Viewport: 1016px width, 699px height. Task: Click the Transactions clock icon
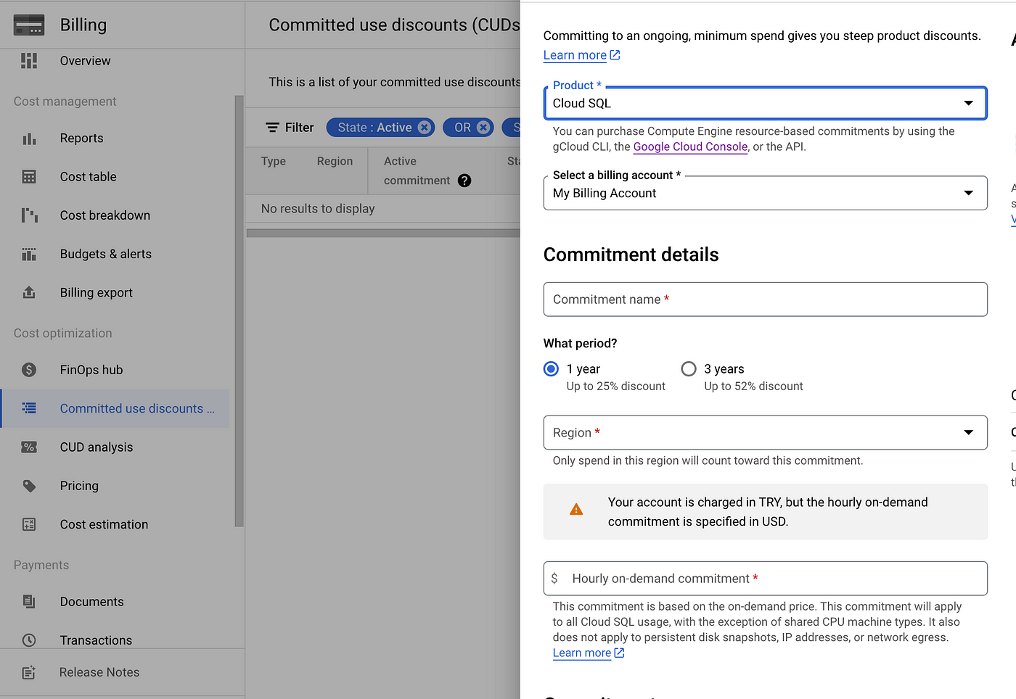(x=29, y=640)
